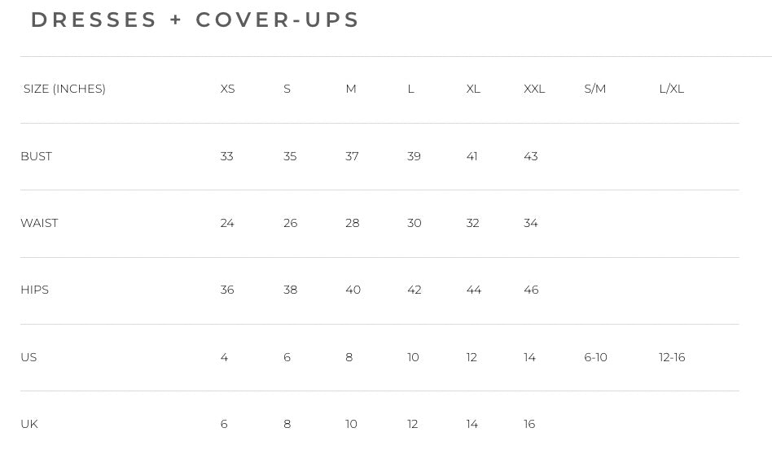Click the HIPS row label
772x454 pixels.
click(x=34, y=290)
